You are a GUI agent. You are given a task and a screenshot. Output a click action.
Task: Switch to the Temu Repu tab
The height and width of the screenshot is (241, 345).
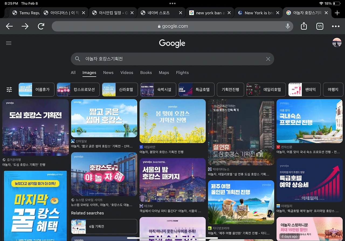tap(26, 13)
